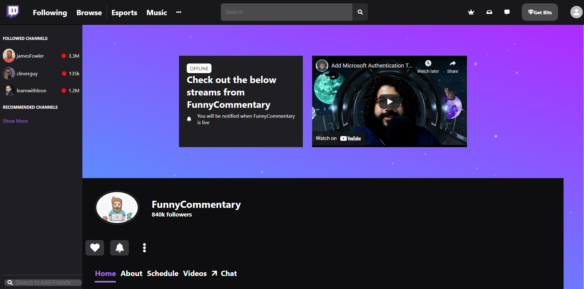Click learnwithleon's avatar picture
This screenshot has height=289, width=584.
pos(9,90)
